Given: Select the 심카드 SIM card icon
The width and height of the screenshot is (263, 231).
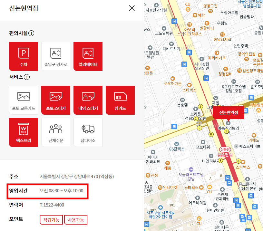Looking at the screenshot, I should 120,100.
